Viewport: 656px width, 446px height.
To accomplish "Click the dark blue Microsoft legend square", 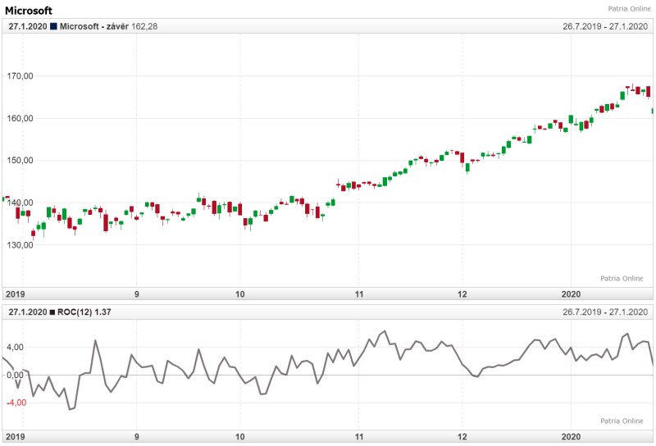I will pos(54,27).
